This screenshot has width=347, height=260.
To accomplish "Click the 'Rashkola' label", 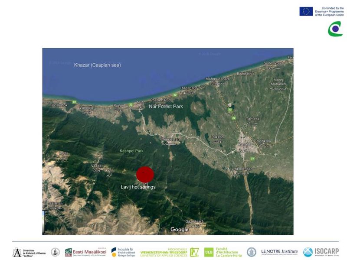I will pos(263,141).
